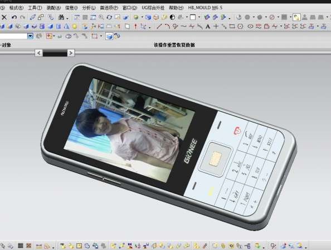Open the 装配(A) menu
The image size is (331, 250).
53,8
